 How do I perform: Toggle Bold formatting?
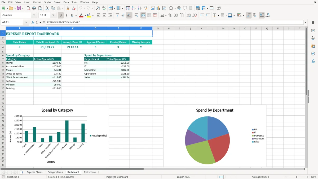coord(60,15)
